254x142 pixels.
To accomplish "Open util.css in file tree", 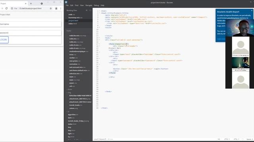I will [72, 86].
